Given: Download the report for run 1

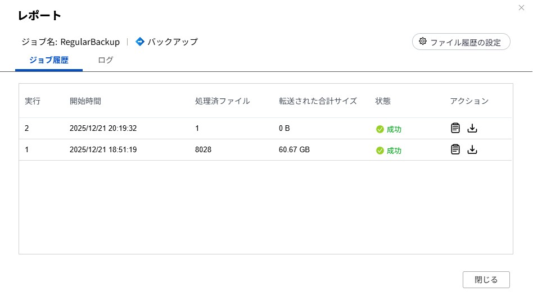Looking at the screenshot, I should (x=472, y=149).
